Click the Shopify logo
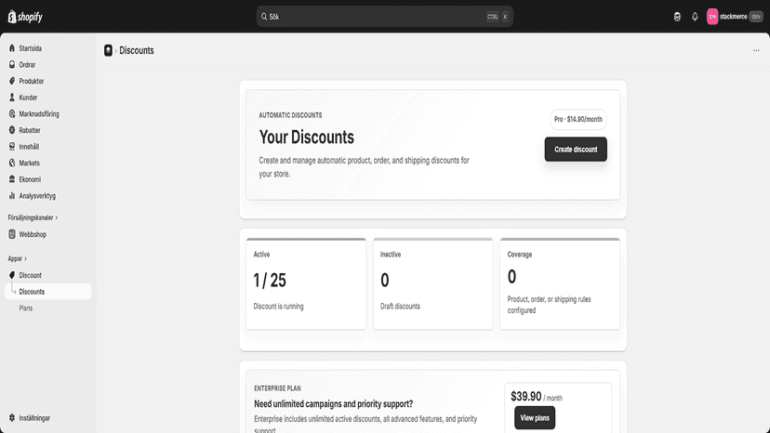The width and height of the screenshot is (770, 433). pyautogui.click(x=25, y=17)
